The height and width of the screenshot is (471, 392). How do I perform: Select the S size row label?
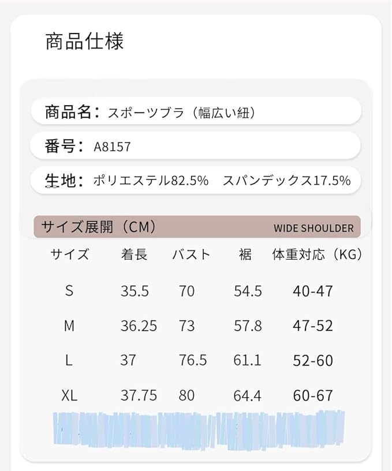pos(69,291)
